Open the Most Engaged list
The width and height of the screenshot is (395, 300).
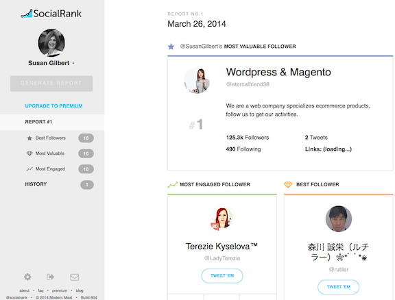50,169
